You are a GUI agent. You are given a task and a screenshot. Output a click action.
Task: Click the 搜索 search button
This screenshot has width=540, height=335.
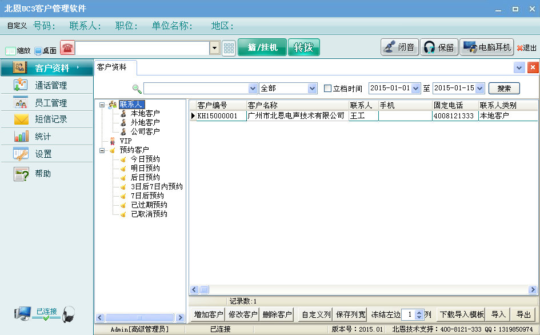(x=505, y=88)
